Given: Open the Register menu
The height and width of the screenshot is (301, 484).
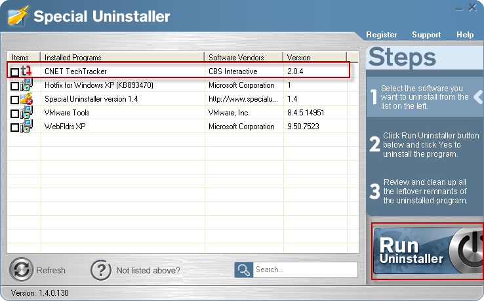Looking at the screenshot, I should (382, 35).
